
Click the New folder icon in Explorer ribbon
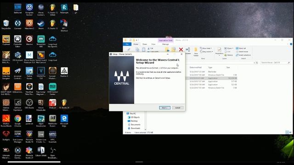(x=196, y=52)
